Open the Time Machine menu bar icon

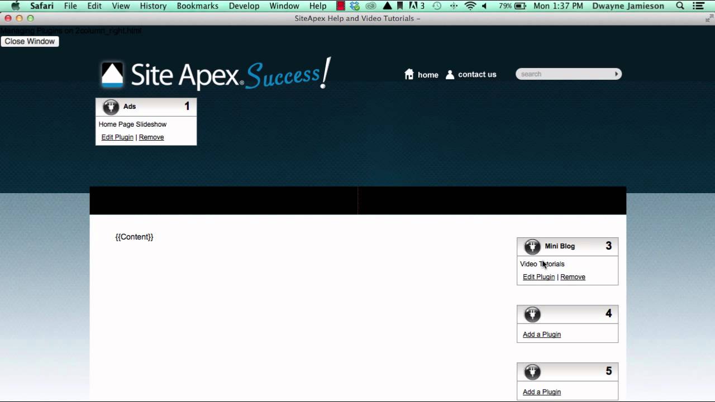437,6
